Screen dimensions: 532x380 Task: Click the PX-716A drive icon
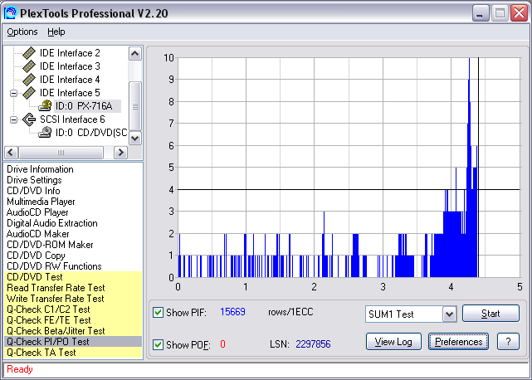[45, 106]
